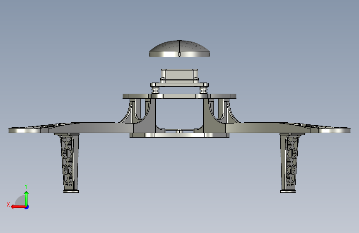Screen dimensions: 359x233
Task: Click the red X label of the triad
Action: click(8, 204)
